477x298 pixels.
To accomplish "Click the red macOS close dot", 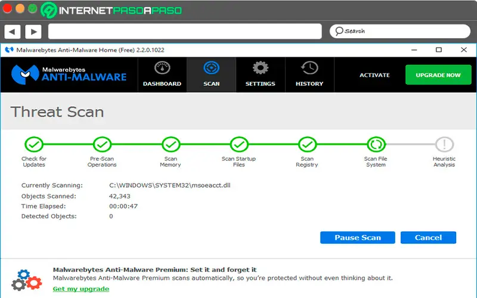I will pos(7,8).
